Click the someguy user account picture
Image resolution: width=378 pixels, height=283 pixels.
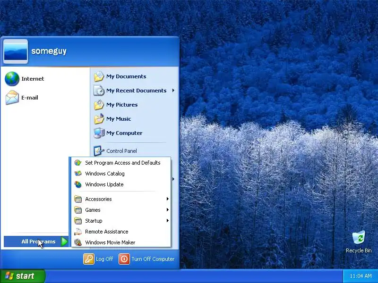coord(16,51)
